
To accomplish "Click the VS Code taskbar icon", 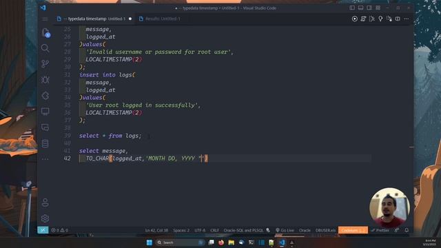I will (x=282, y=242).
